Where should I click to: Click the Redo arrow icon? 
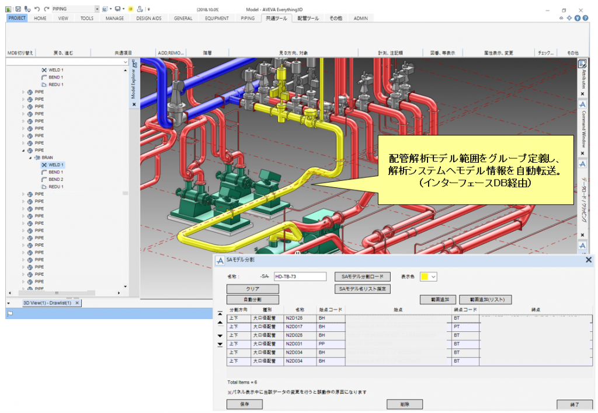(46, 9)
